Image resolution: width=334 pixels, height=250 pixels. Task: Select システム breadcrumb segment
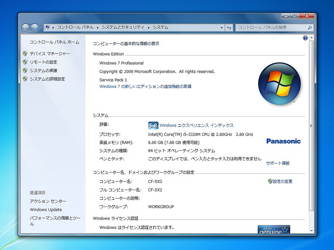pyautogui.click(x=160, y=27)
